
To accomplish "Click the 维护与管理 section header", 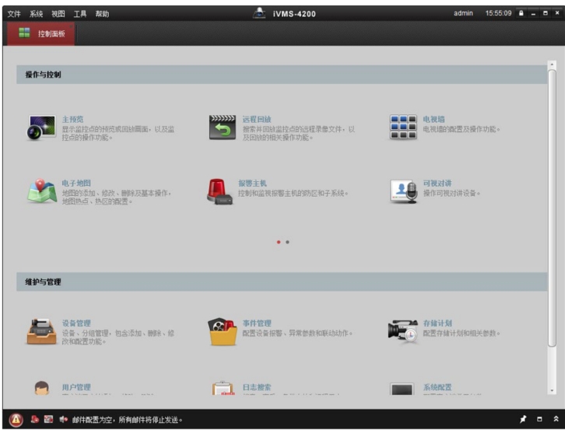I will pyautogui.click(x=282, y=281).
